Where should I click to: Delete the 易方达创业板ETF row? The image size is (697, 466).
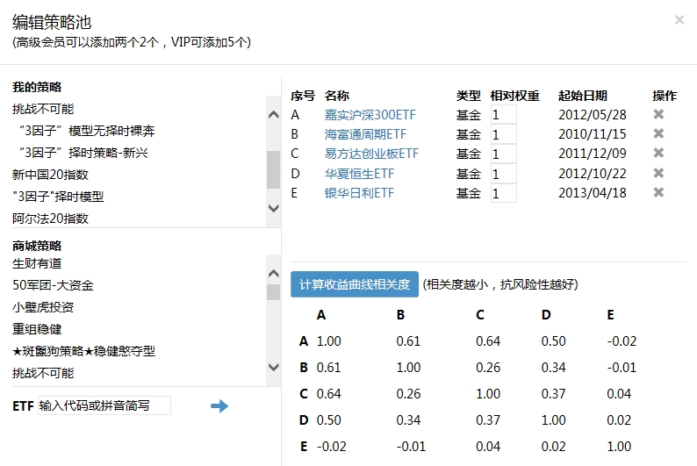pos(658,154)
